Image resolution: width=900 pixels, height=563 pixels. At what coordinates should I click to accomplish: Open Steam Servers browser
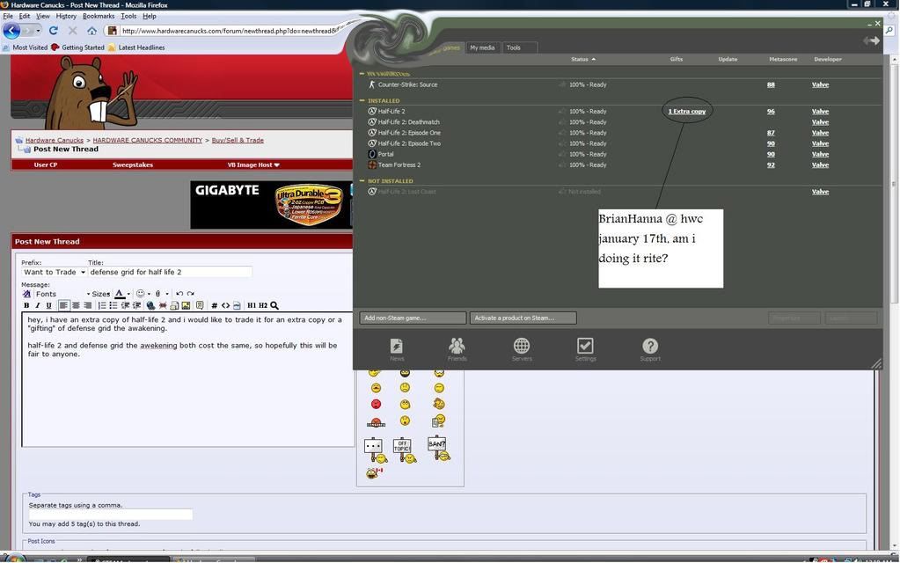[522, 349]
